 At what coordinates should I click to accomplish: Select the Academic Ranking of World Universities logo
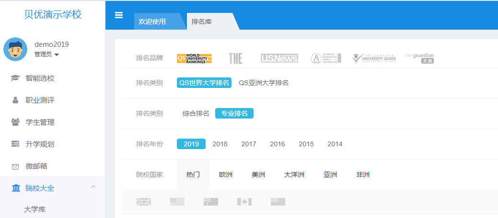(325, 58)
